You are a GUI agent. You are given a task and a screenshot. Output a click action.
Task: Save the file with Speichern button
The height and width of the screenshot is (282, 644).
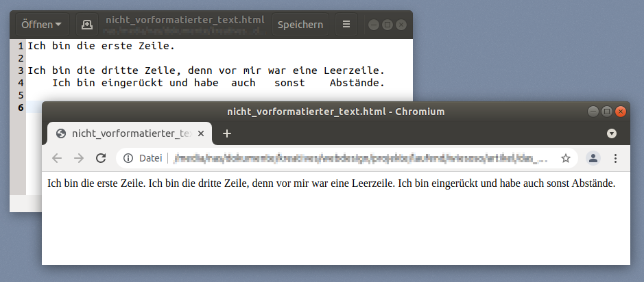pyautogui.click(x=300, y=25)
